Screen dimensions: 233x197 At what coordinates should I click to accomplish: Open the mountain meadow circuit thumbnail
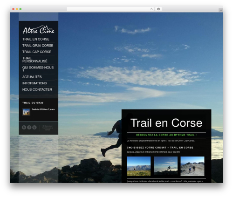coord(139,166)
